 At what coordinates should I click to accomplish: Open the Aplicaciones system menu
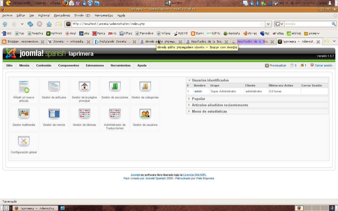point(22,3)
